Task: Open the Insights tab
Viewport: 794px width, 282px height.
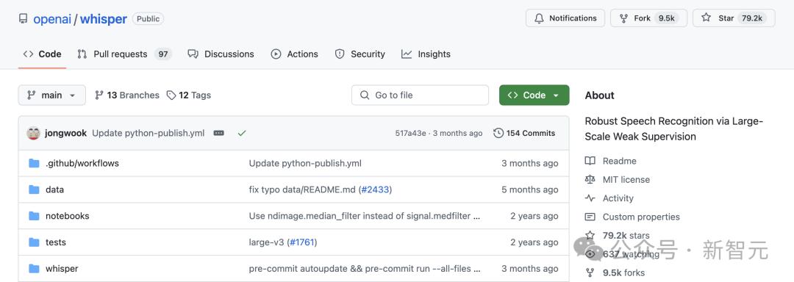Action: (426, 54)
